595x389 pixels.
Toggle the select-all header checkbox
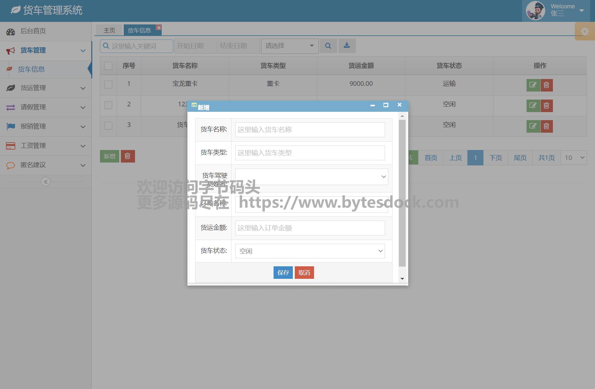[108, 66]
